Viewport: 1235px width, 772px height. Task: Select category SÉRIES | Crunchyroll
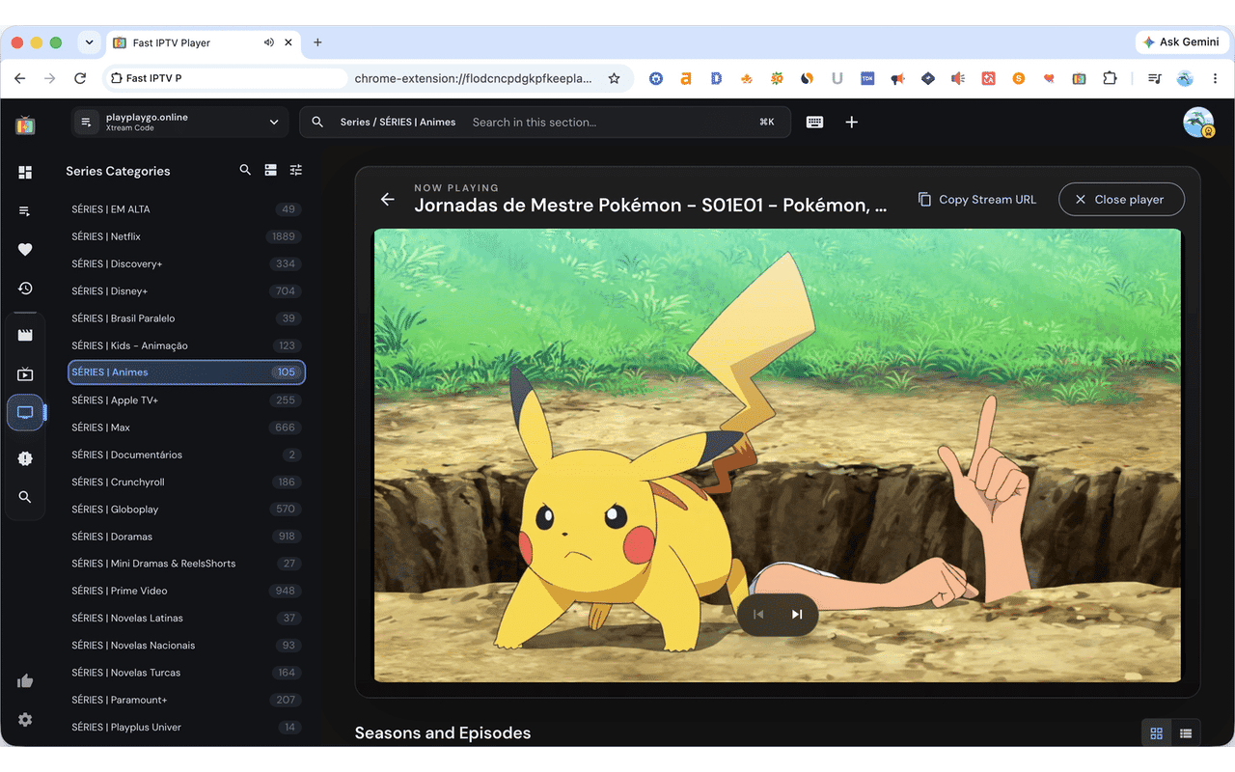[x=186, y=482]
